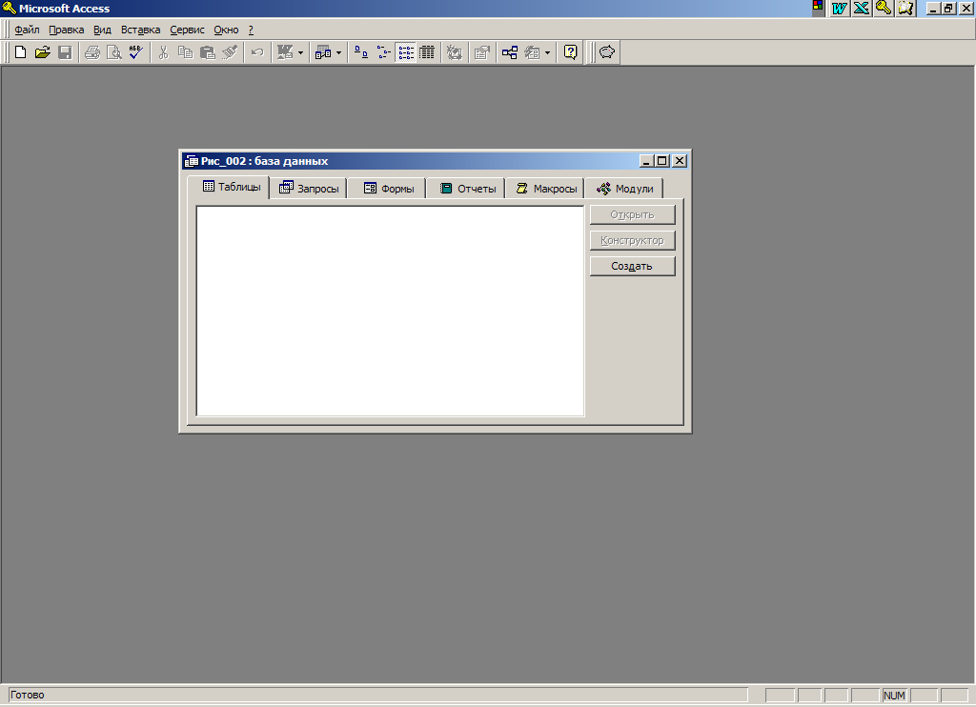Click the Готово status bar text

pos(28,696)
